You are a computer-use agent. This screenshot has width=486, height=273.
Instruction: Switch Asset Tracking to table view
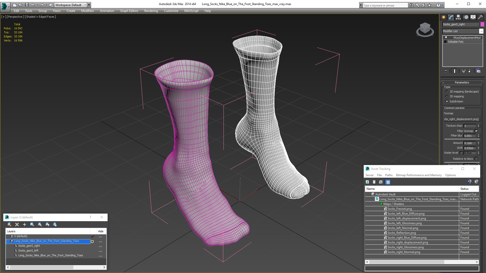(x=388, y=182)
